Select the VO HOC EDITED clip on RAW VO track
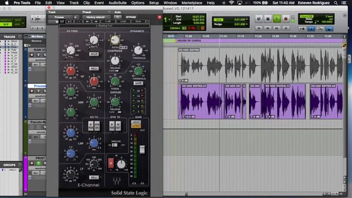 (260, 65)
